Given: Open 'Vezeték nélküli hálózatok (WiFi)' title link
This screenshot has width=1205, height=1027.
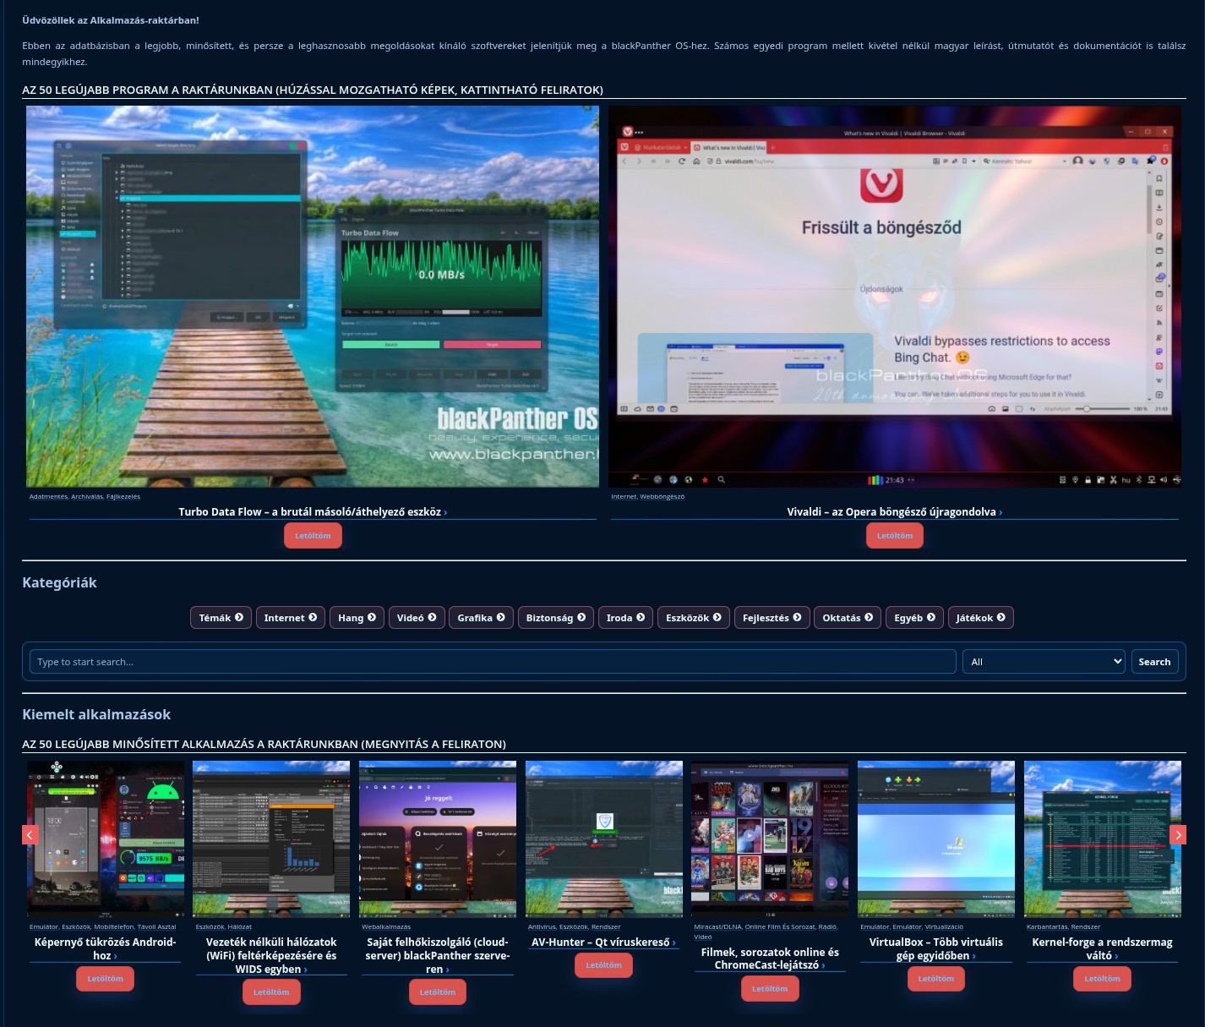Looking at the screenshot, I should point(271,955).
